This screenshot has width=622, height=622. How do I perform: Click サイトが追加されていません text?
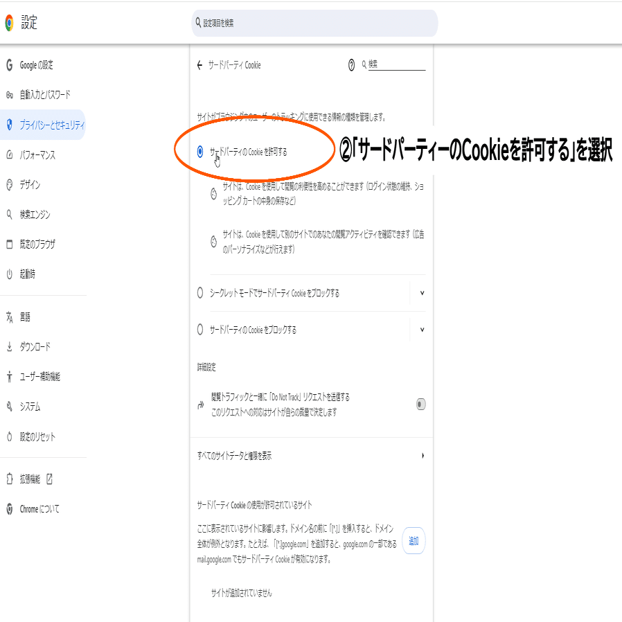(242, 593)
